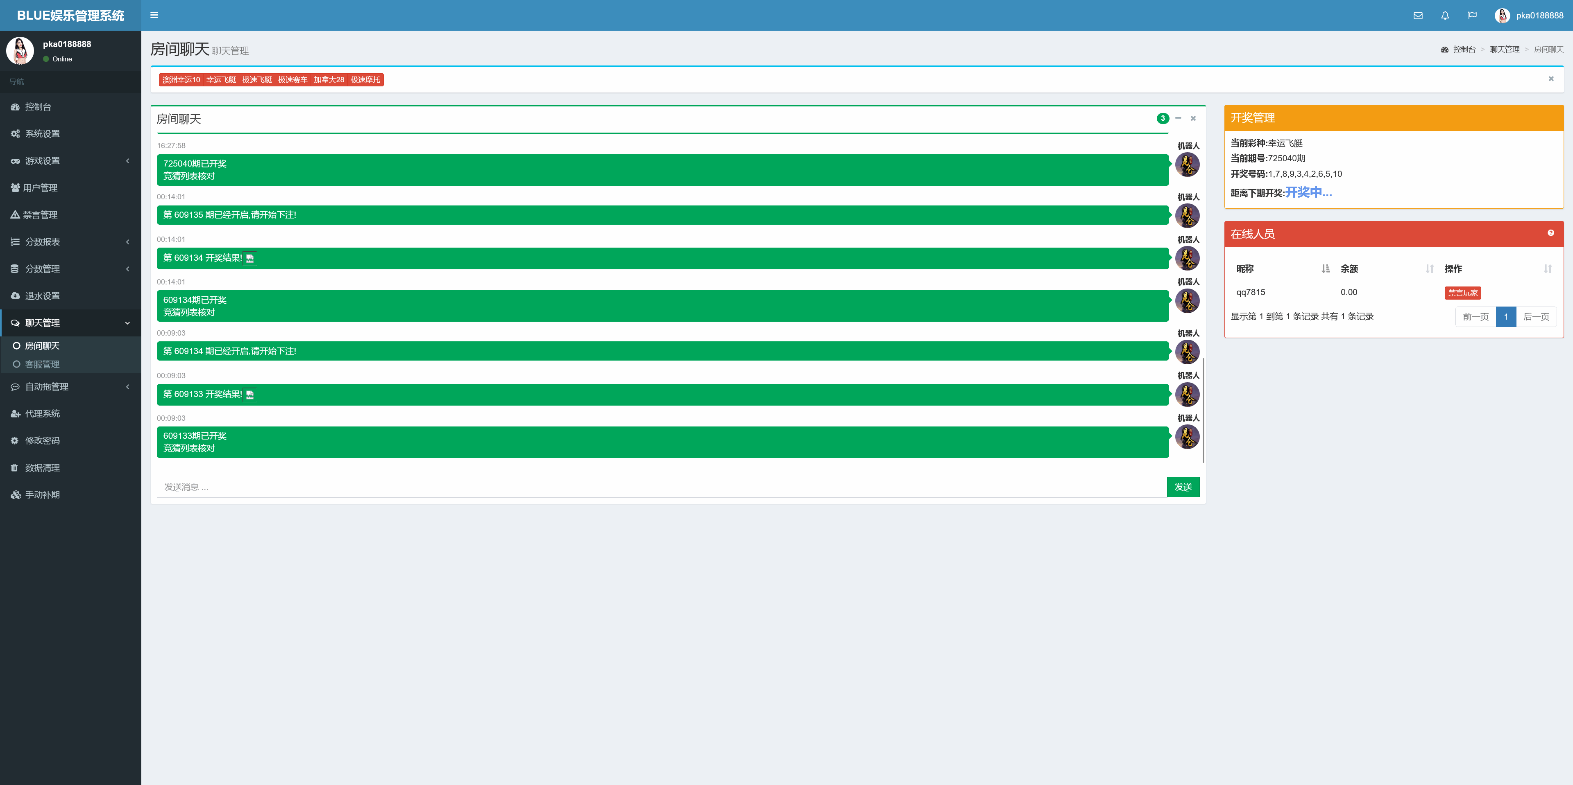Switch to the 幸运飞艇 game tag
The image size is (1573, 785).
point(221,80)
